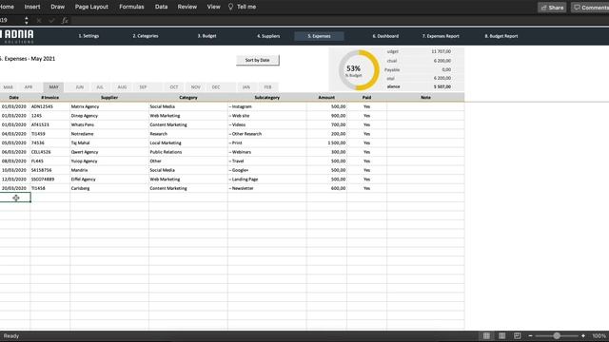The width and height of the screenshot is (609, 342).
Task: Click the name box stepper arrows
Action: coord(26,20)
